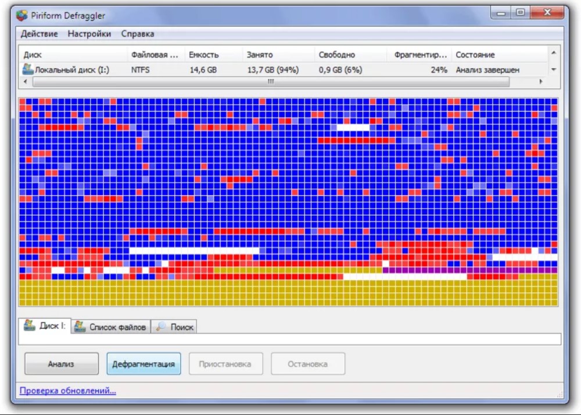The width and height of the screenshot is (581, 415).
Task: Switch to the Поиск tab
Action: pos(181,327)
